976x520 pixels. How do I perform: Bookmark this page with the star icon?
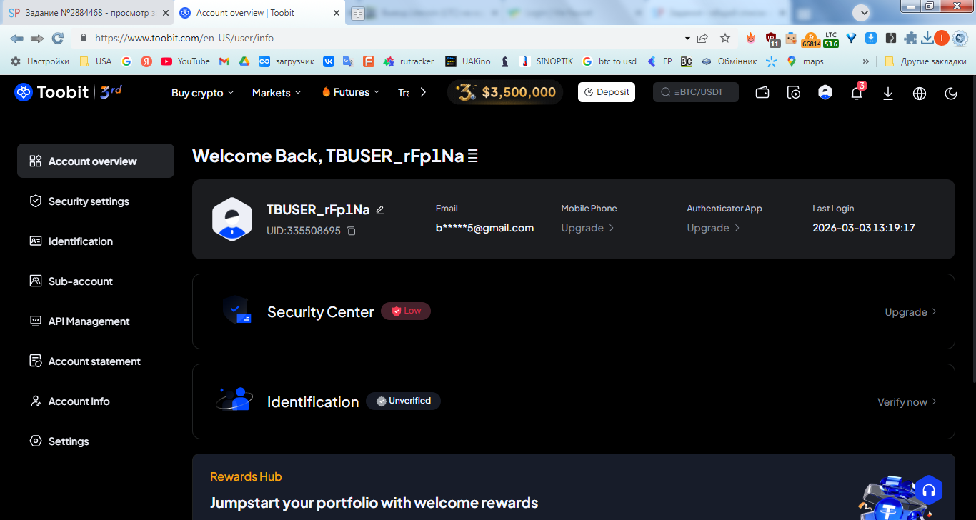pyautogui.click(x=725, y=38)
